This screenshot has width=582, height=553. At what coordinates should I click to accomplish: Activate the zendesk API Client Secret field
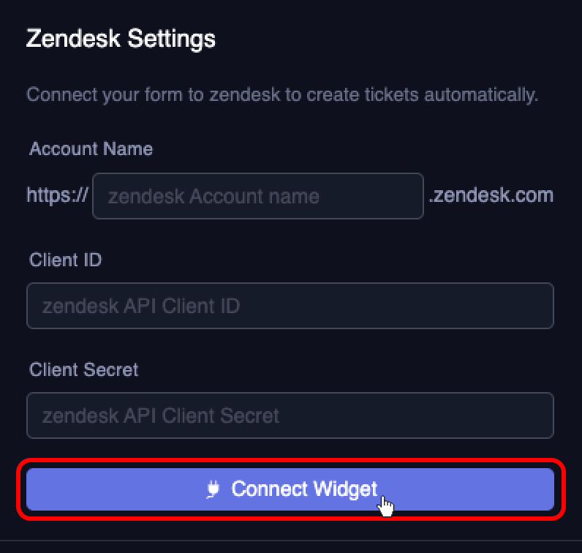pyautogui.click(x=290, y=415)
